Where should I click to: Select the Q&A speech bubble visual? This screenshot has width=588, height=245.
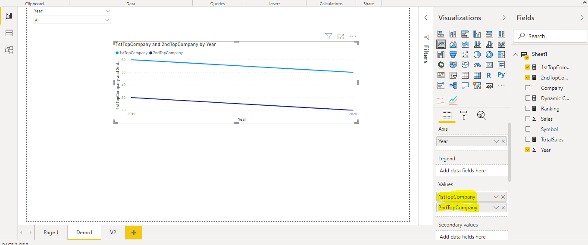[x=465, y=86]
